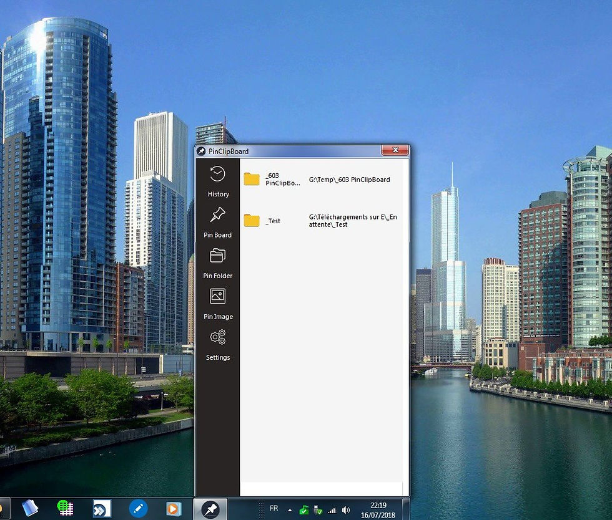612x520 pixels.
Task: Open the double-arrow taskbar app icon
Action: [102, 509]
